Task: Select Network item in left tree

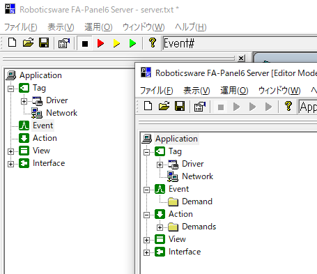Action: (x=61, y=113)
